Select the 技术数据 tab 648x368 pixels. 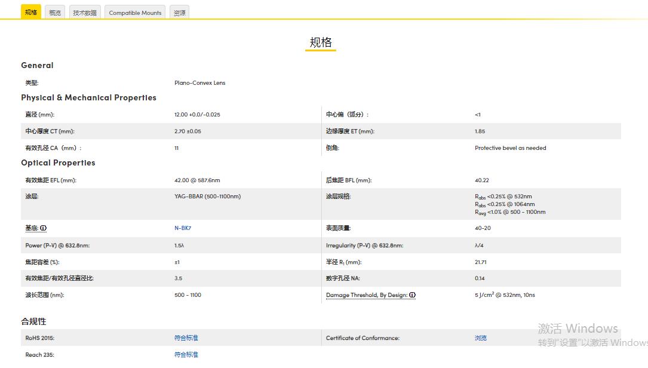pyautogui.click(x=84, y=13)
